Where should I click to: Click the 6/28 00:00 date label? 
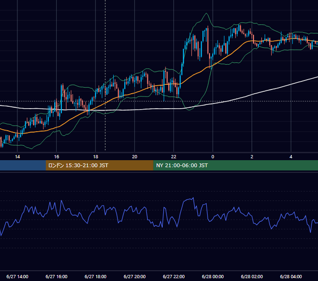coord(213,276)
